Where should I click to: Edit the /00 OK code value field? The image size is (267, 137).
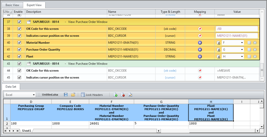click(237, 29)
